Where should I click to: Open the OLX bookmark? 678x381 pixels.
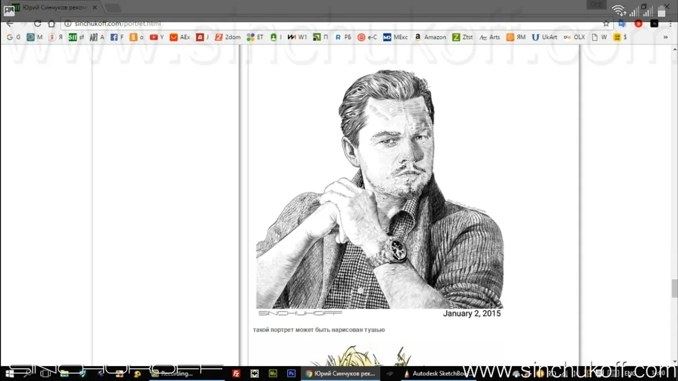click(574, 37)
